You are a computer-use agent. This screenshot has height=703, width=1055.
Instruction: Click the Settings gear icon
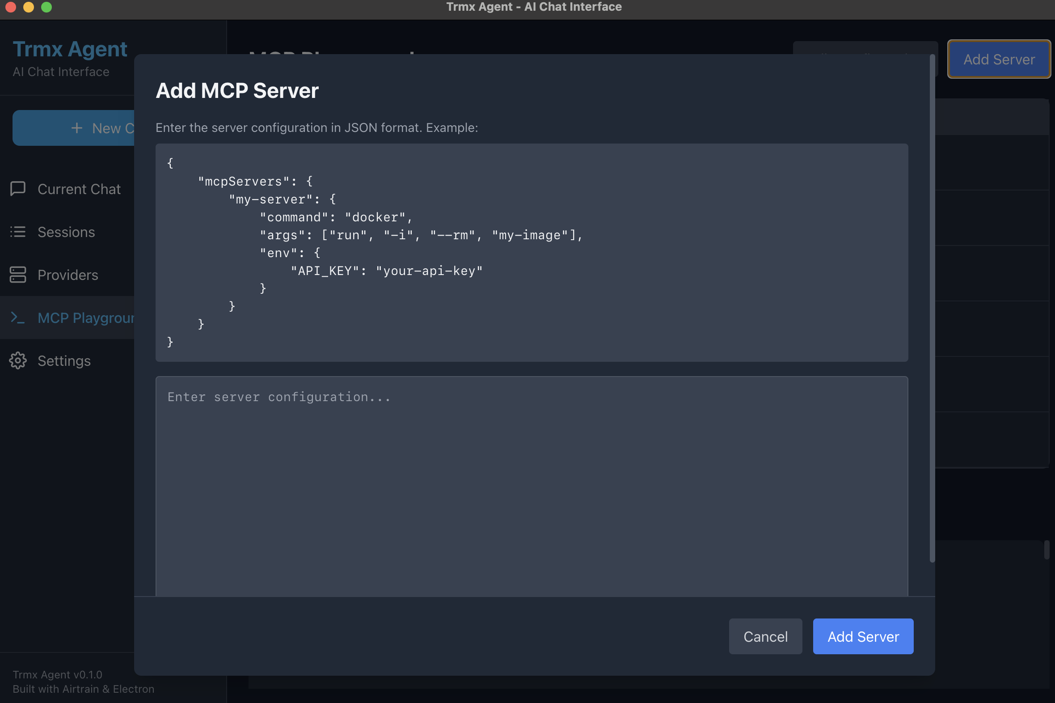[18, 360]
